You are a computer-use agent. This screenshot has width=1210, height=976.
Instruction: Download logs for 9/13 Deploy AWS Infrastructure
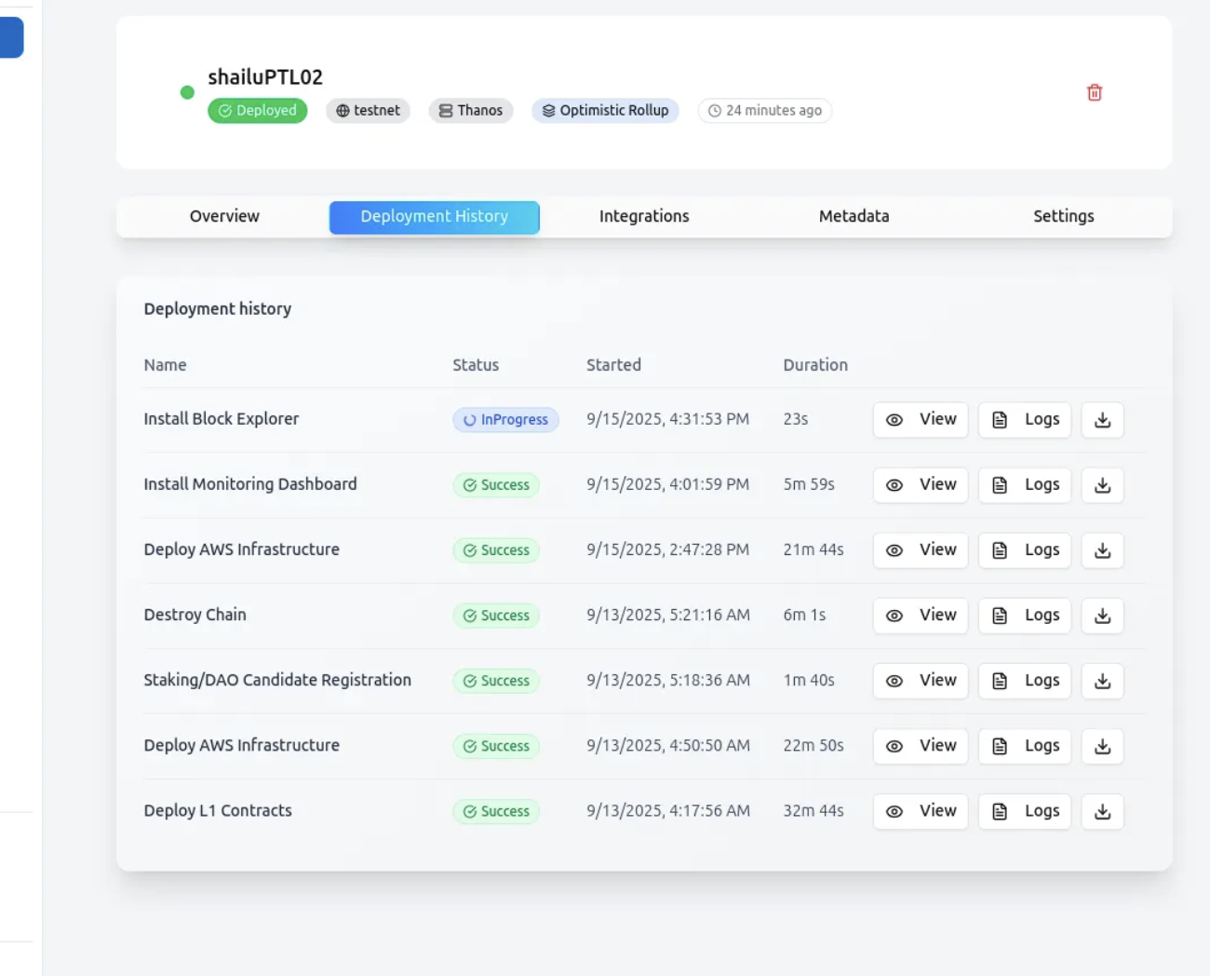1102,746
